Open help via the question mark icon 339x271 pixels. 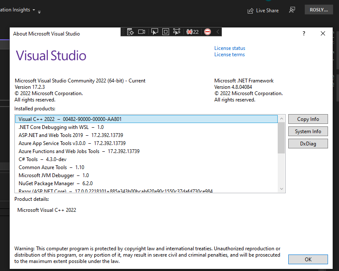coord(303,33)
